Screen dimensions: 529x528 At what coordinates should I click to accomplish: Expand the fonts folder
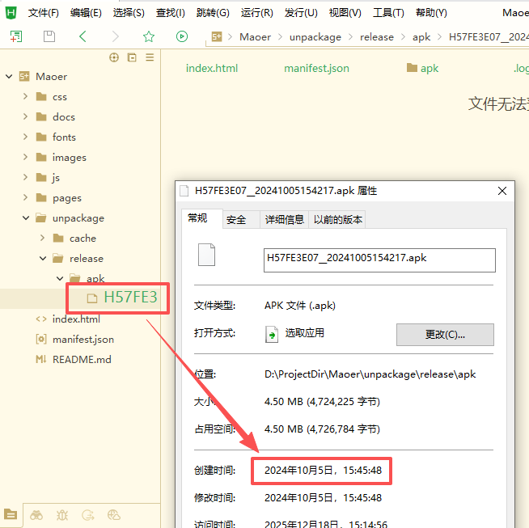tap(26, 137)
